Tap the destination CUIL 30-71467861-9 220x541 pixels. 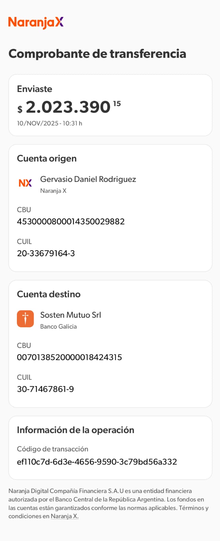pyautogui.click(x=46, y=389)
